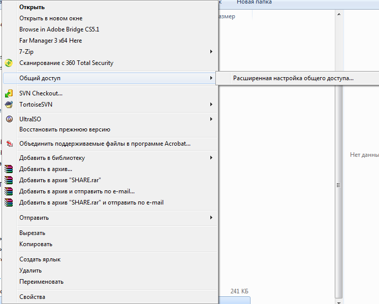
Task: Choose Добавить в архив "SHARE.rar" и отправить по e-mail
Action: pyautogui.click(x=110, y=202)
